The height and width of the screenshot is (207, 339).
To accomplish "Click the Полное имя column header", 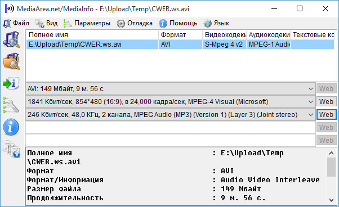I will coord(92,35).
